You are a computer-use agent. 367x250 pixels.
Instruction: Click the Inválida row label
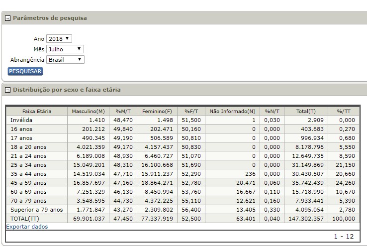coord(21,120)
